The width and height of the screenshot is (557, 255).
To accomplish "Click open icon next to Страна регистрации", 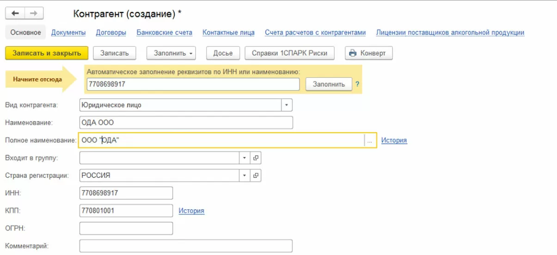I will tap(256, 176).
